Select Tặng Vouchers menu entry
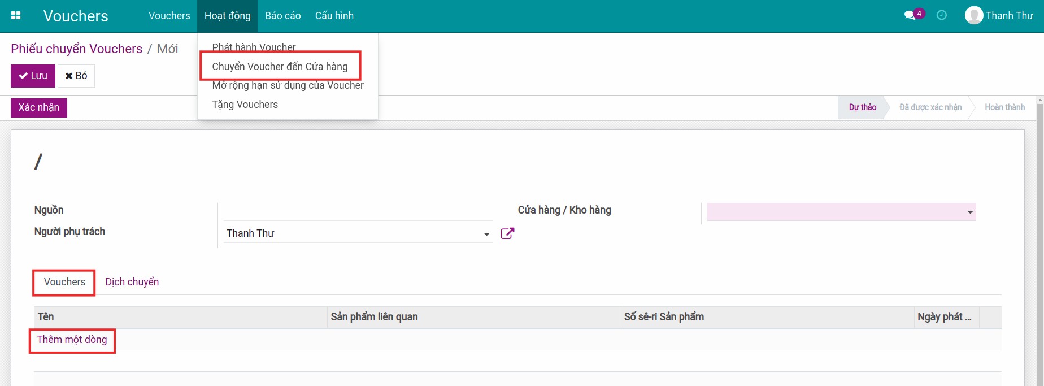 coord(245,105)
